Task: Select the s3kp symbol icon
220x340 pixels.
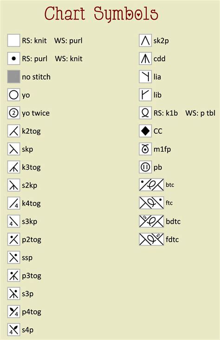Action: coord(13,221)
